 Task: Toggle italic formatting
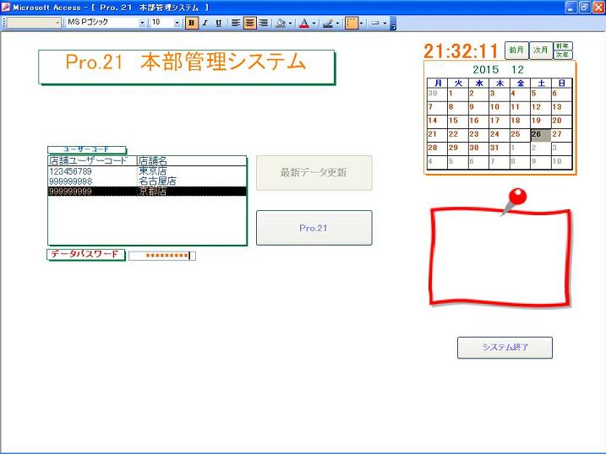coord(205,23)
